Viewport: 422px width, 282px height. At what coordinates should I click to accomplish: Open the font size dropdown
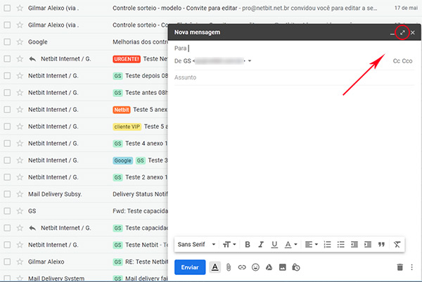pyautogui.click(x=229, y=244)
